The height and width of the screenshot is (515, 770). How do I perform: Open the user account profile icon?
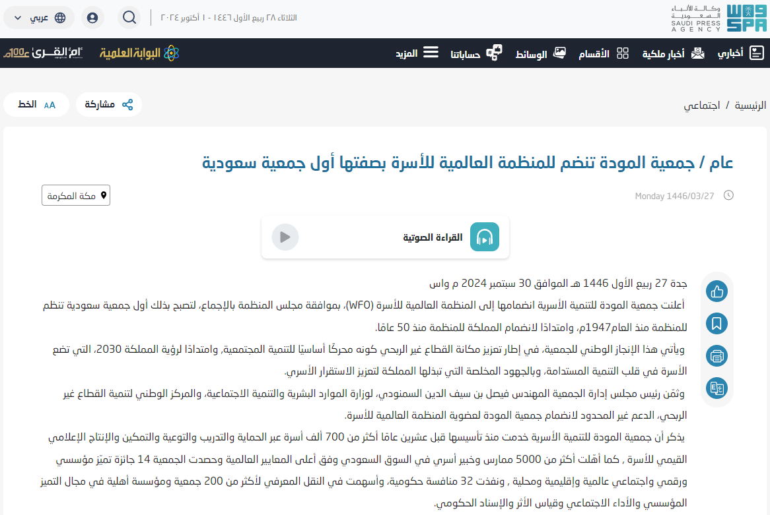92,18
